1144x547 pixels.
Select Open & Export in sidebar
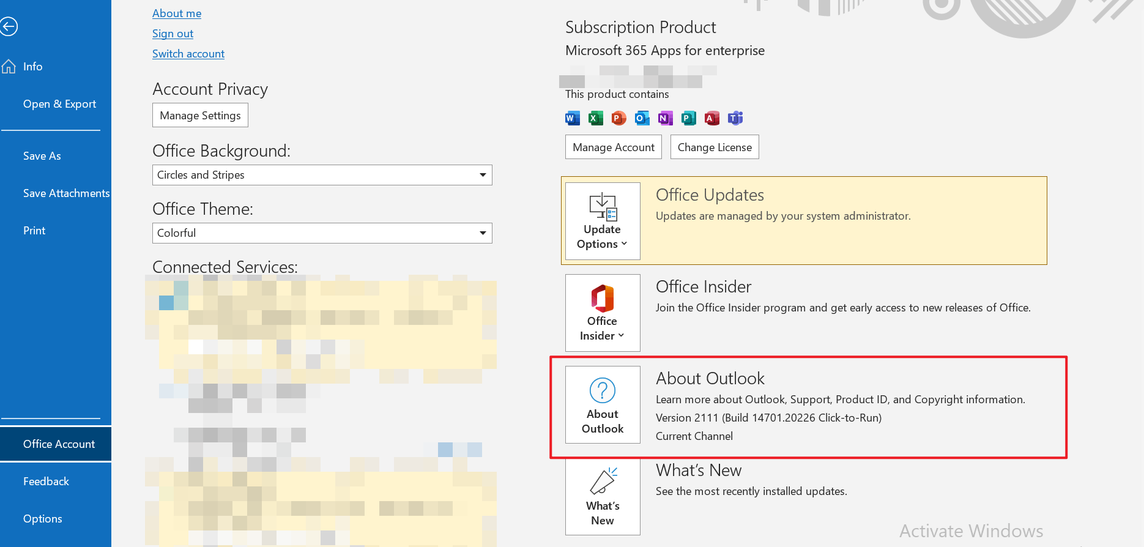(56, 104)
